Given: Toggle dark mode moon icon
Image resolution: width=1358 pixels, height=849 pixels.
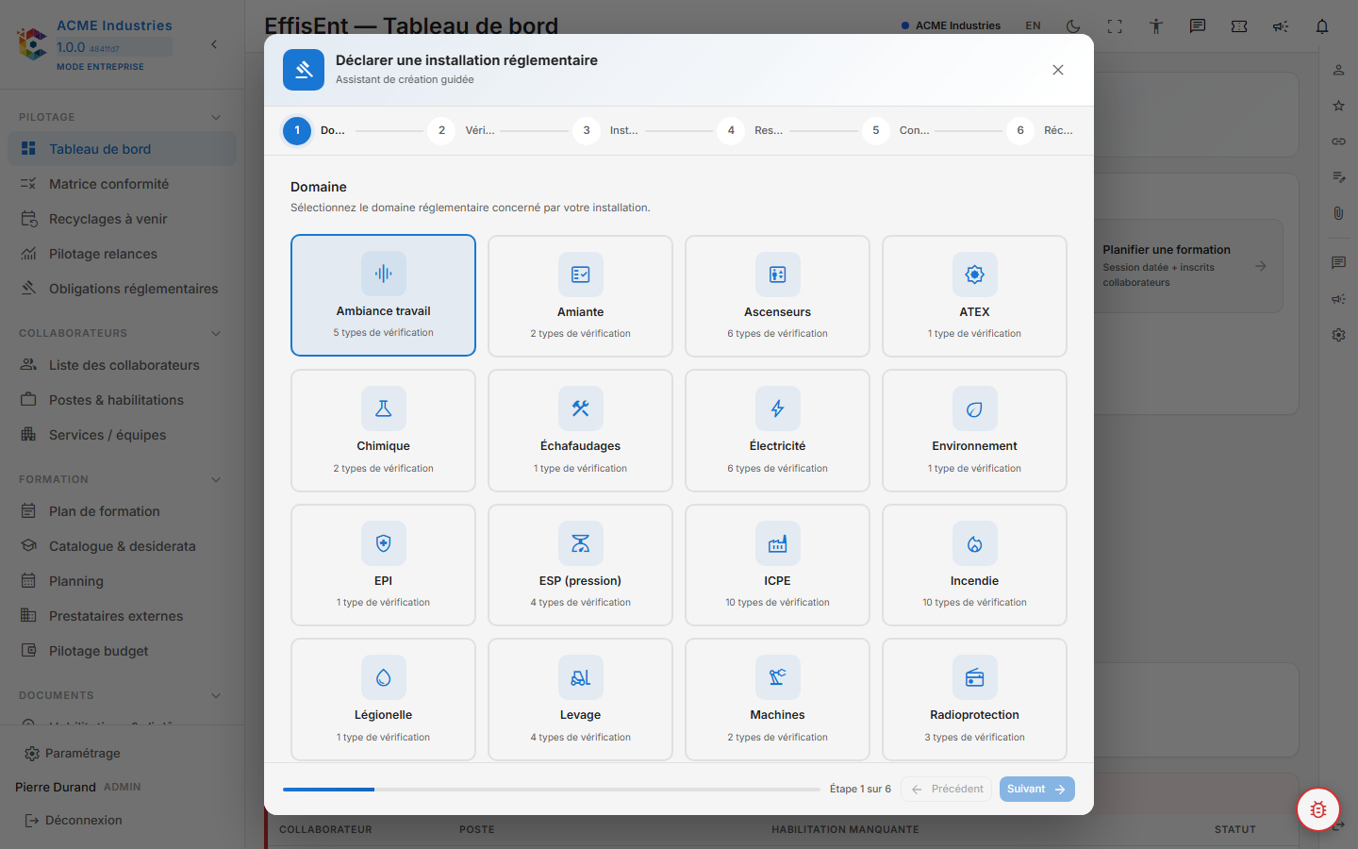Looking at the screenshot, I should point(1073,26).
